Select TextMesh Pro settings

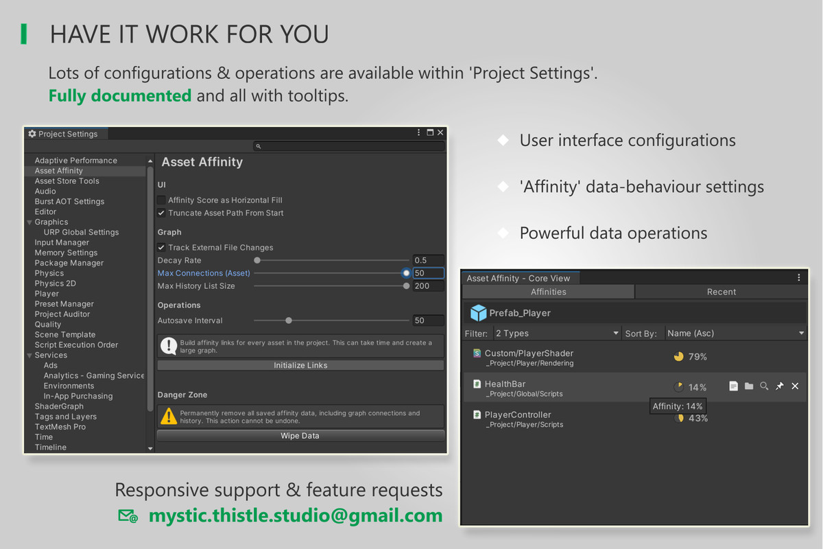coord(60,427)
